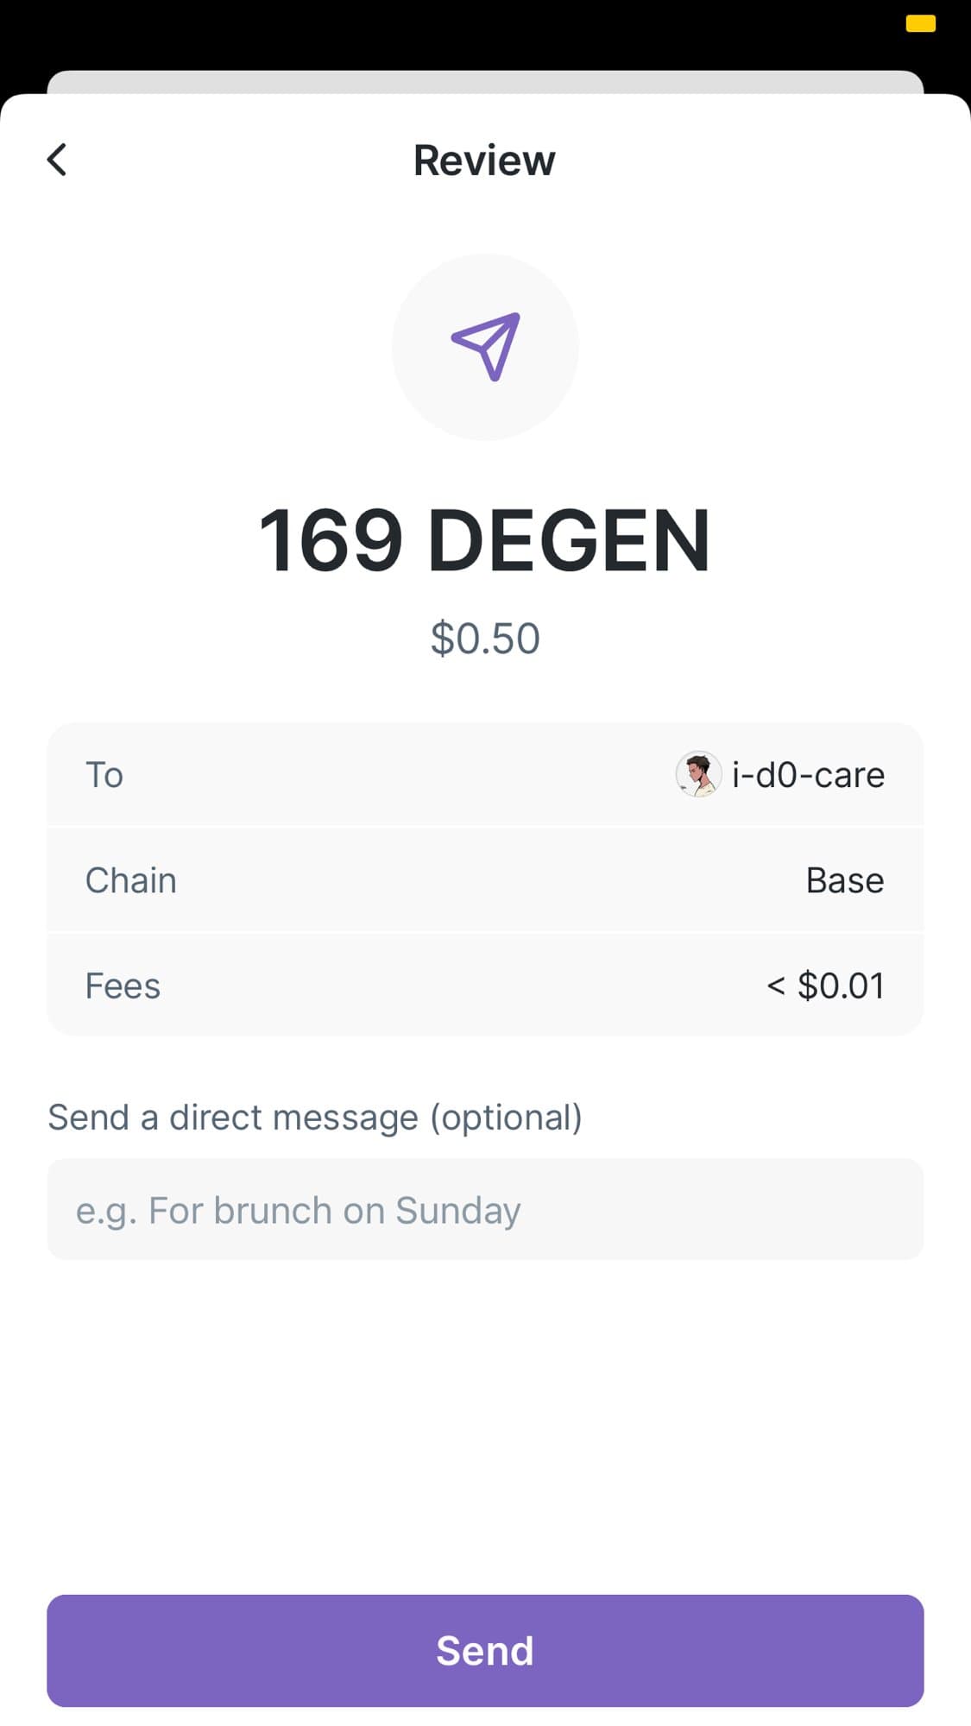Tap blank area above the Send button
The width and height of the screenshot is (971, 1726).
click(x=485, y=1424)
